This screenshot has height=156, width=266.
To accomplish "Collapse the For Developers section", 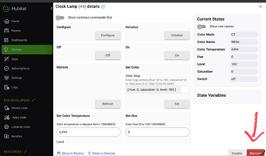I will [34, 100].
